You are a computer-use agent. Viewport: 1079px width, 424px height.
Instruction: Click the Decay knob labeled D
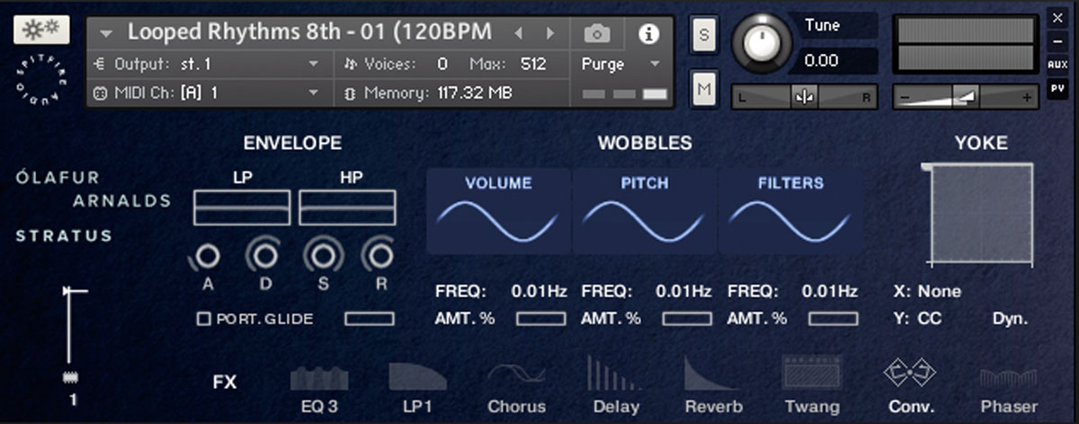pyautogui.click(x=263, y=257)
